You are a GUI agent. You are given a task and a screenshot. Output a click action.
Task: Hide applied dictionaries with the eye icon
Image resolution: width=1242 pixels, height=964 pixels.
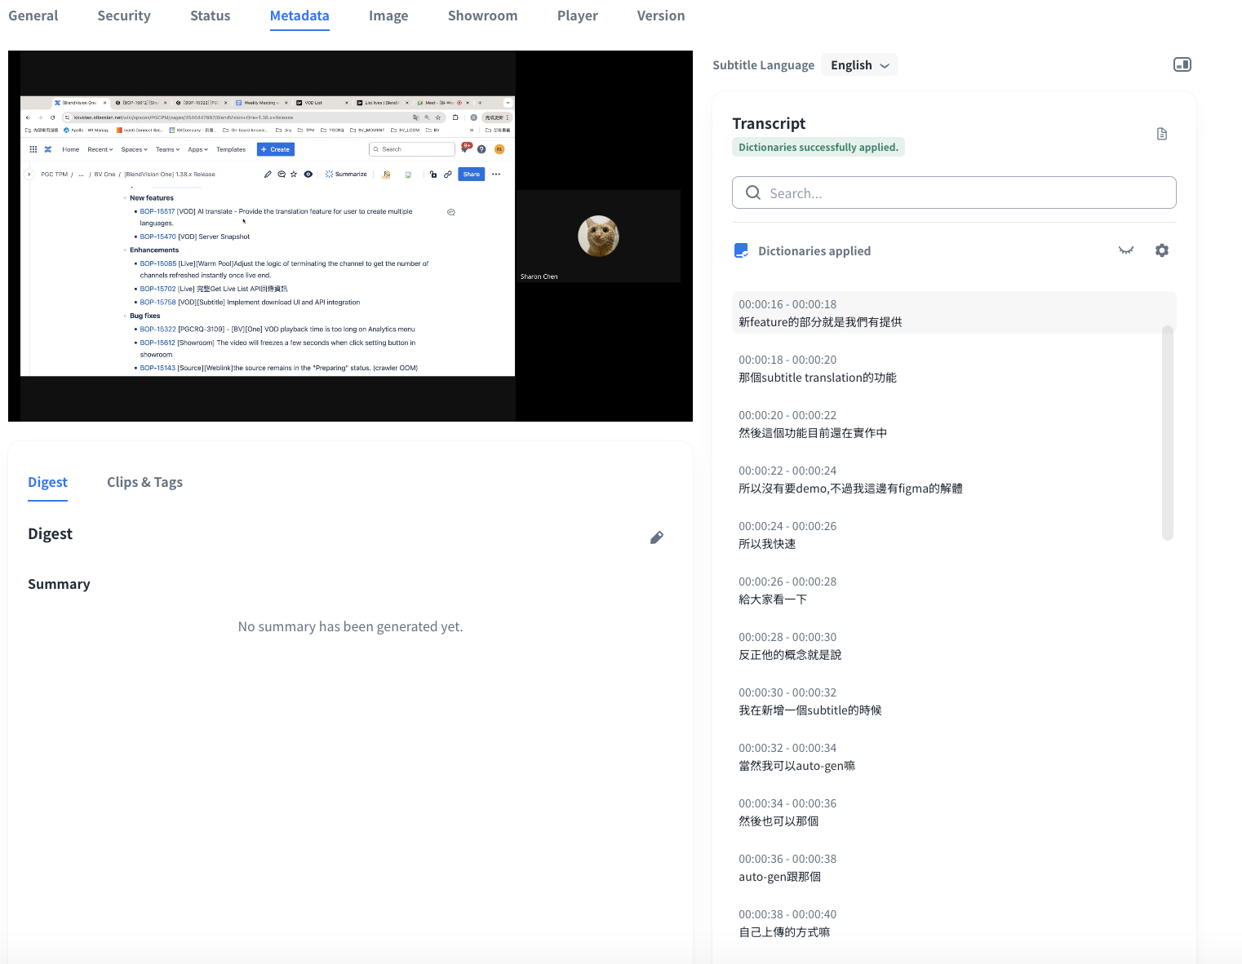tap(1126, 250)
